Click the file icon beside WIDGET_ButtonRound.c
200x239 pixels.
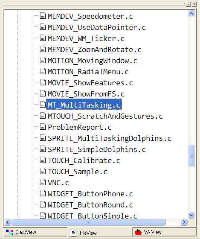click(43, 204)
